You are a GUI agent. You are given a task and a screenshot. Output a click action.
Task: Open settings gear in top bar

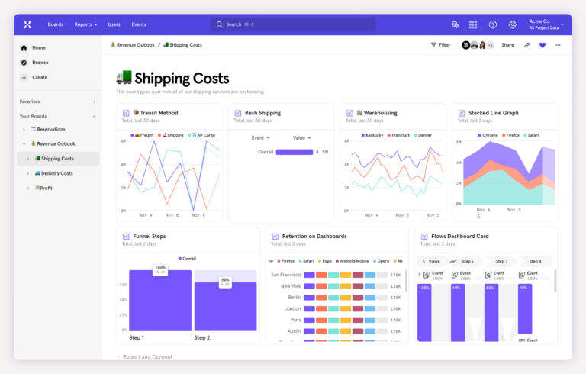pyautogui.click(x=513, y=24)
